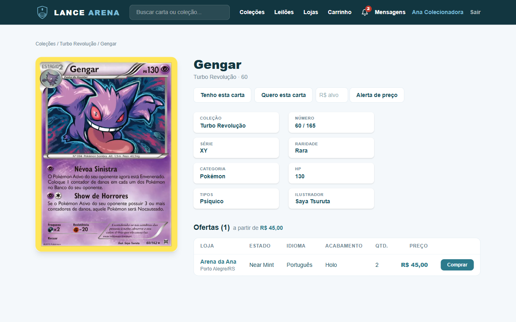Click Comprar for Arena da Ana offer
The height and width of the screenshot is (322, 516).
coord(457,265)
